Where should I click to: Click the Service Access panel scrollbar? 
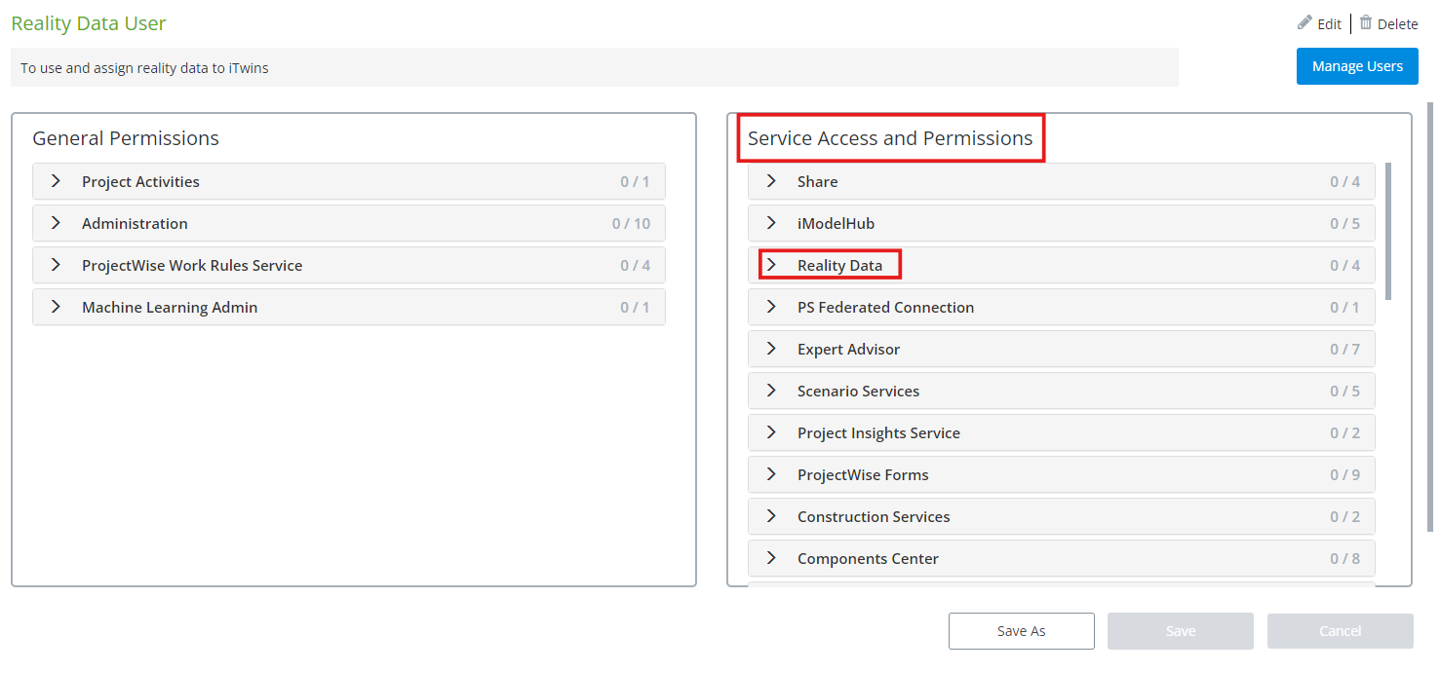coord(1388,232)
